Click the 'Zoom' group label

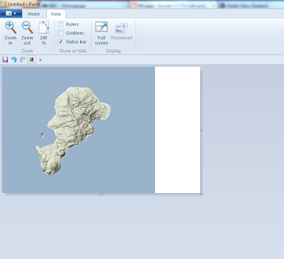(27, 51)
